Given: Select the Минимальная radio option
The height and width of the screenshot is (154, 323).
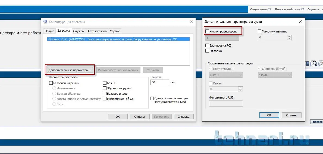Looking at the screenshot, I should pyautogui.click(x=54, y=88).
